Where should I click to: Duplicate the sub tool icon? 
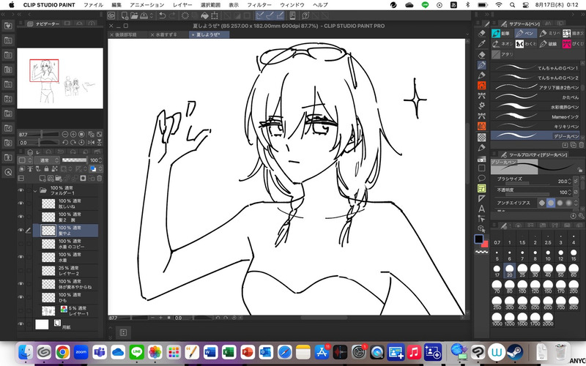[x=573, y=145]
